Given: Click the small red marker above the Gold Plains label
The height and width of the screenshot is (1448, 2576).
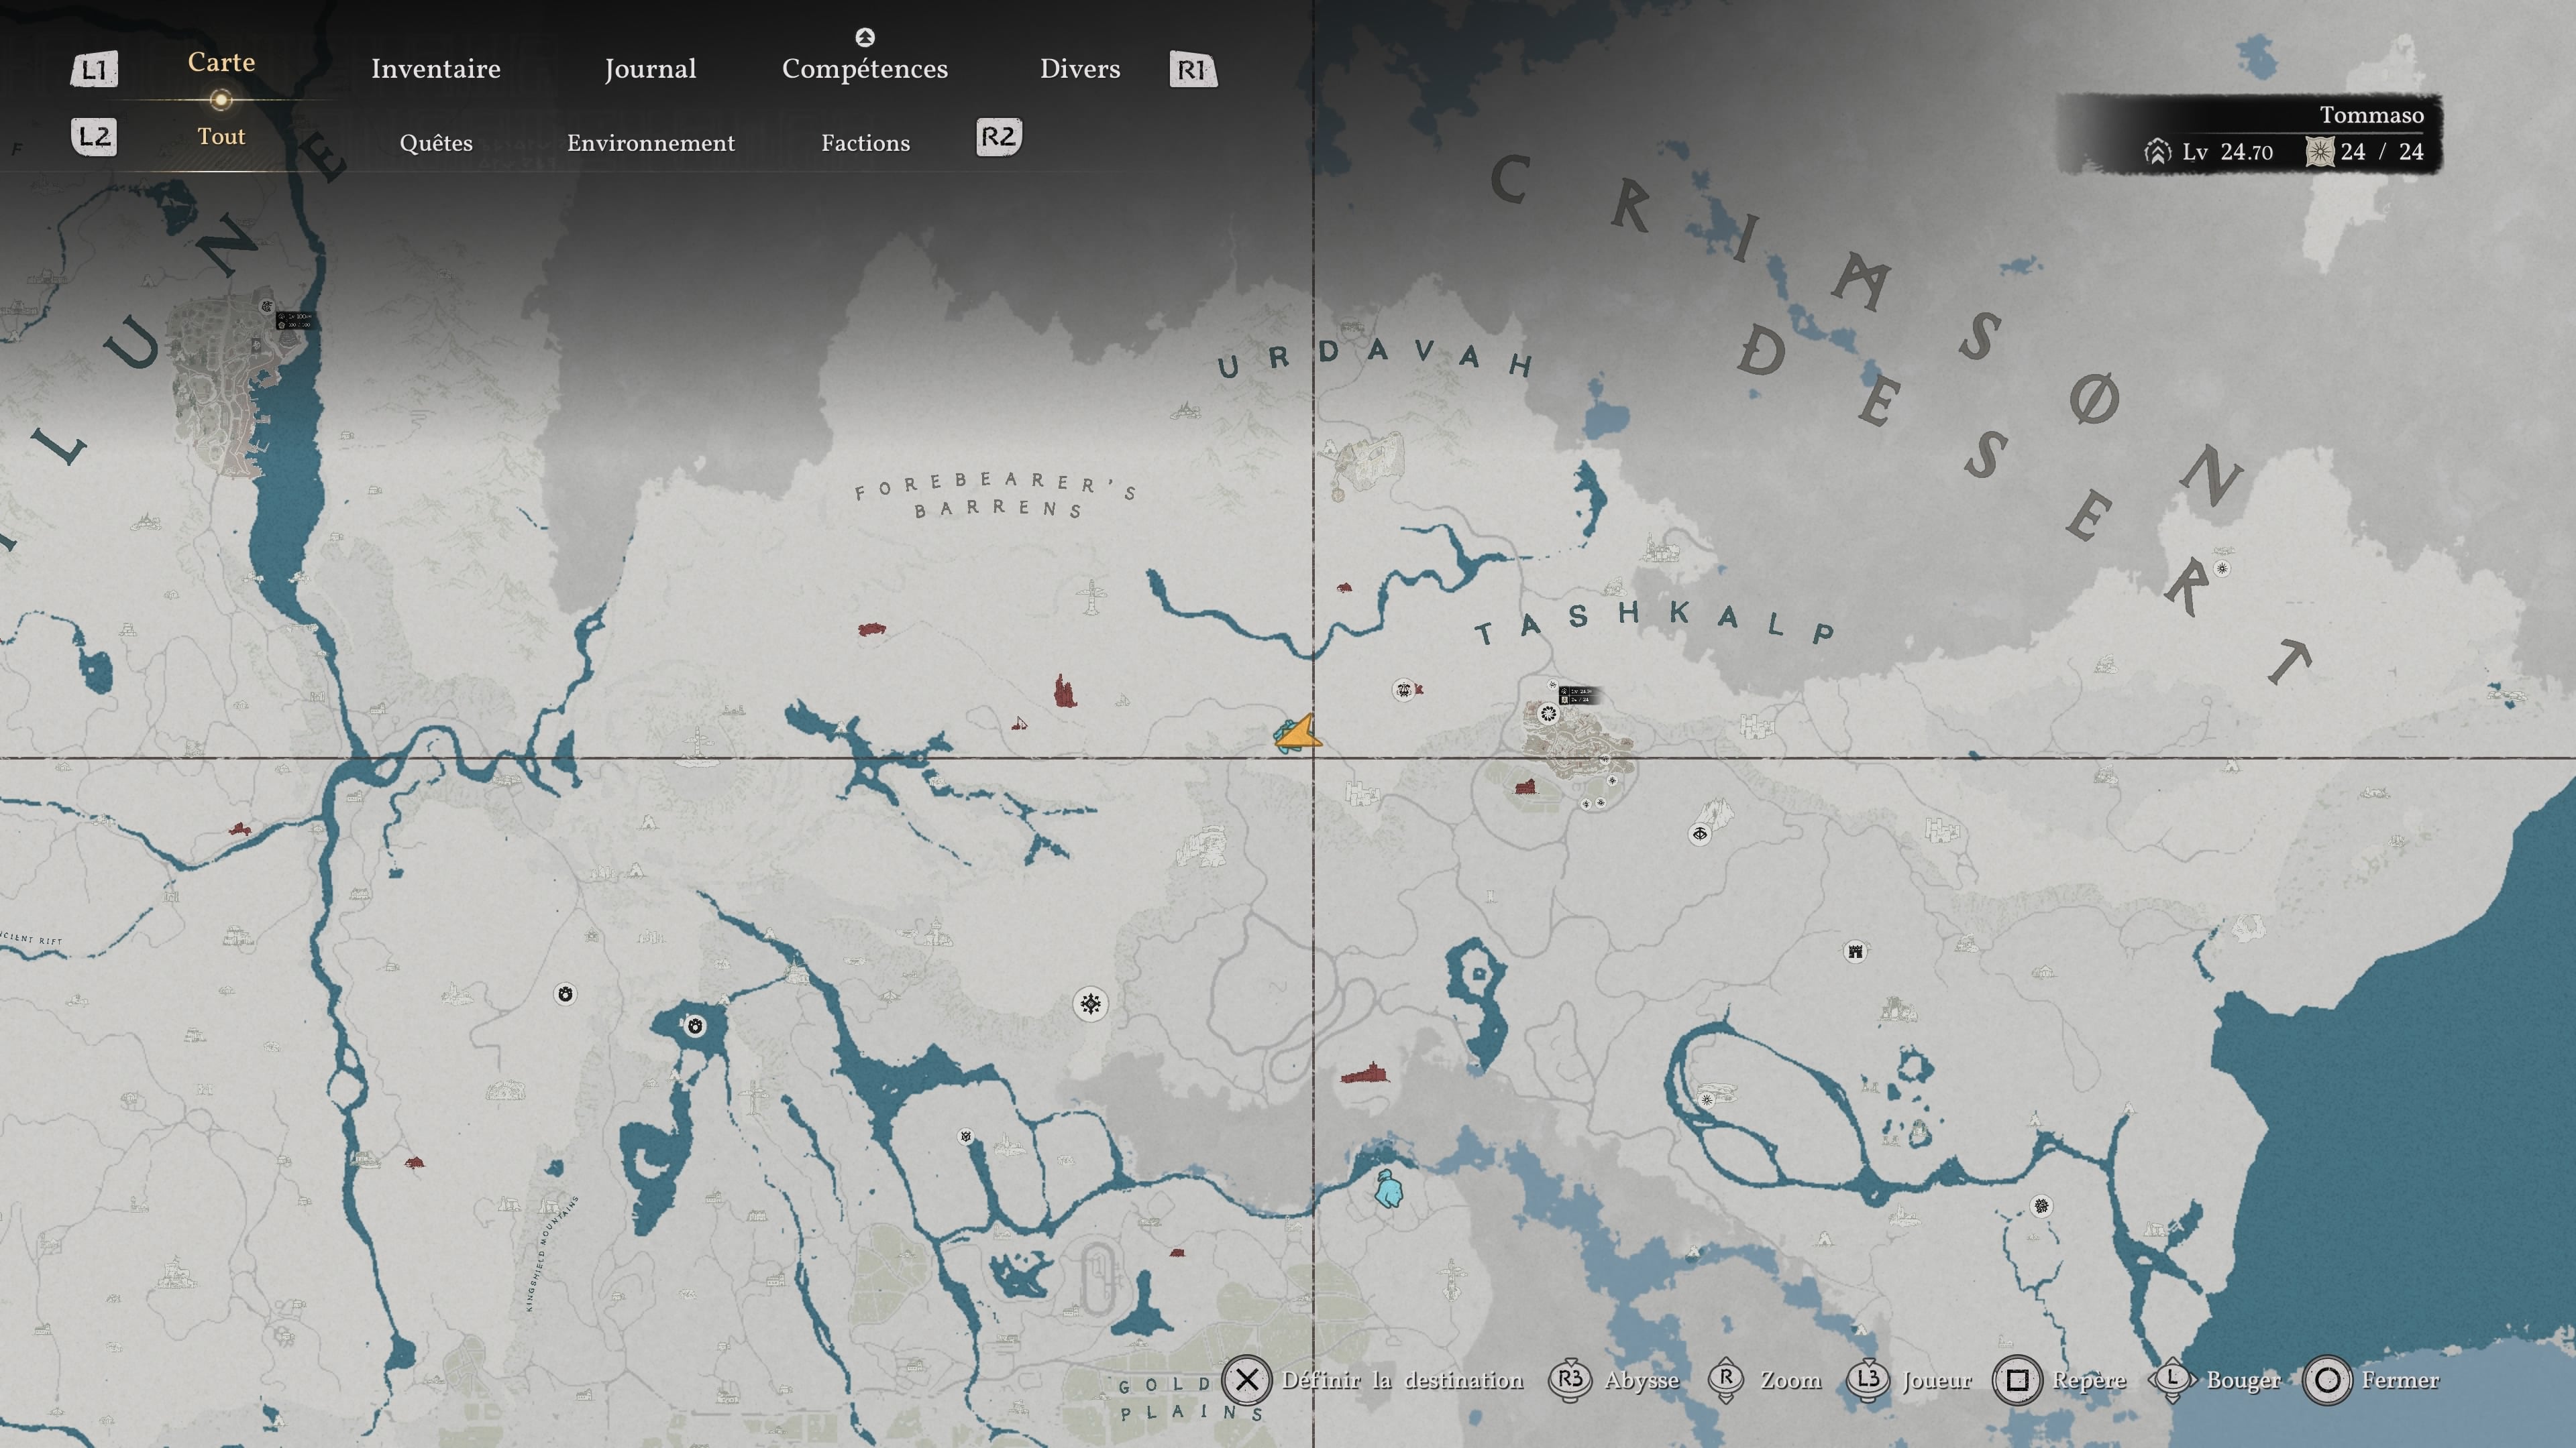Looking at the screenshot, I should [1177, 1252].
